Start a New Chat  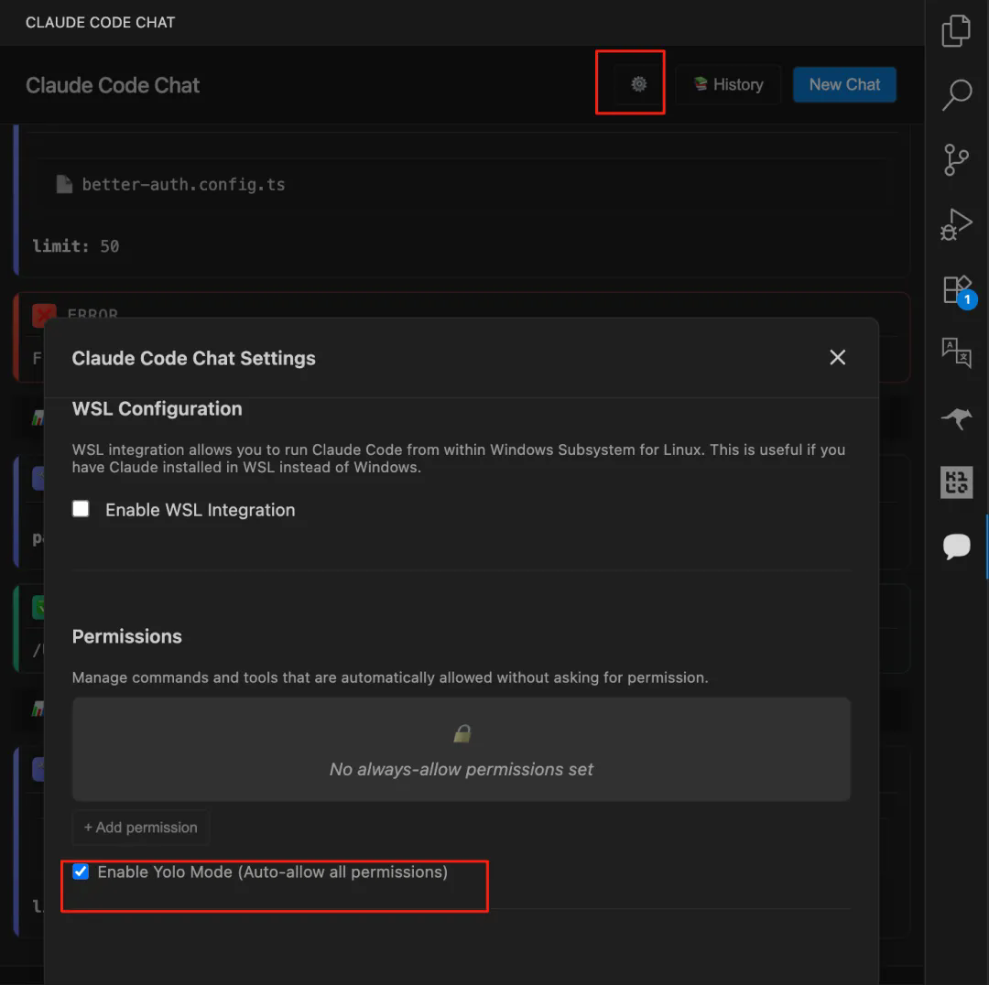(844, 84)
